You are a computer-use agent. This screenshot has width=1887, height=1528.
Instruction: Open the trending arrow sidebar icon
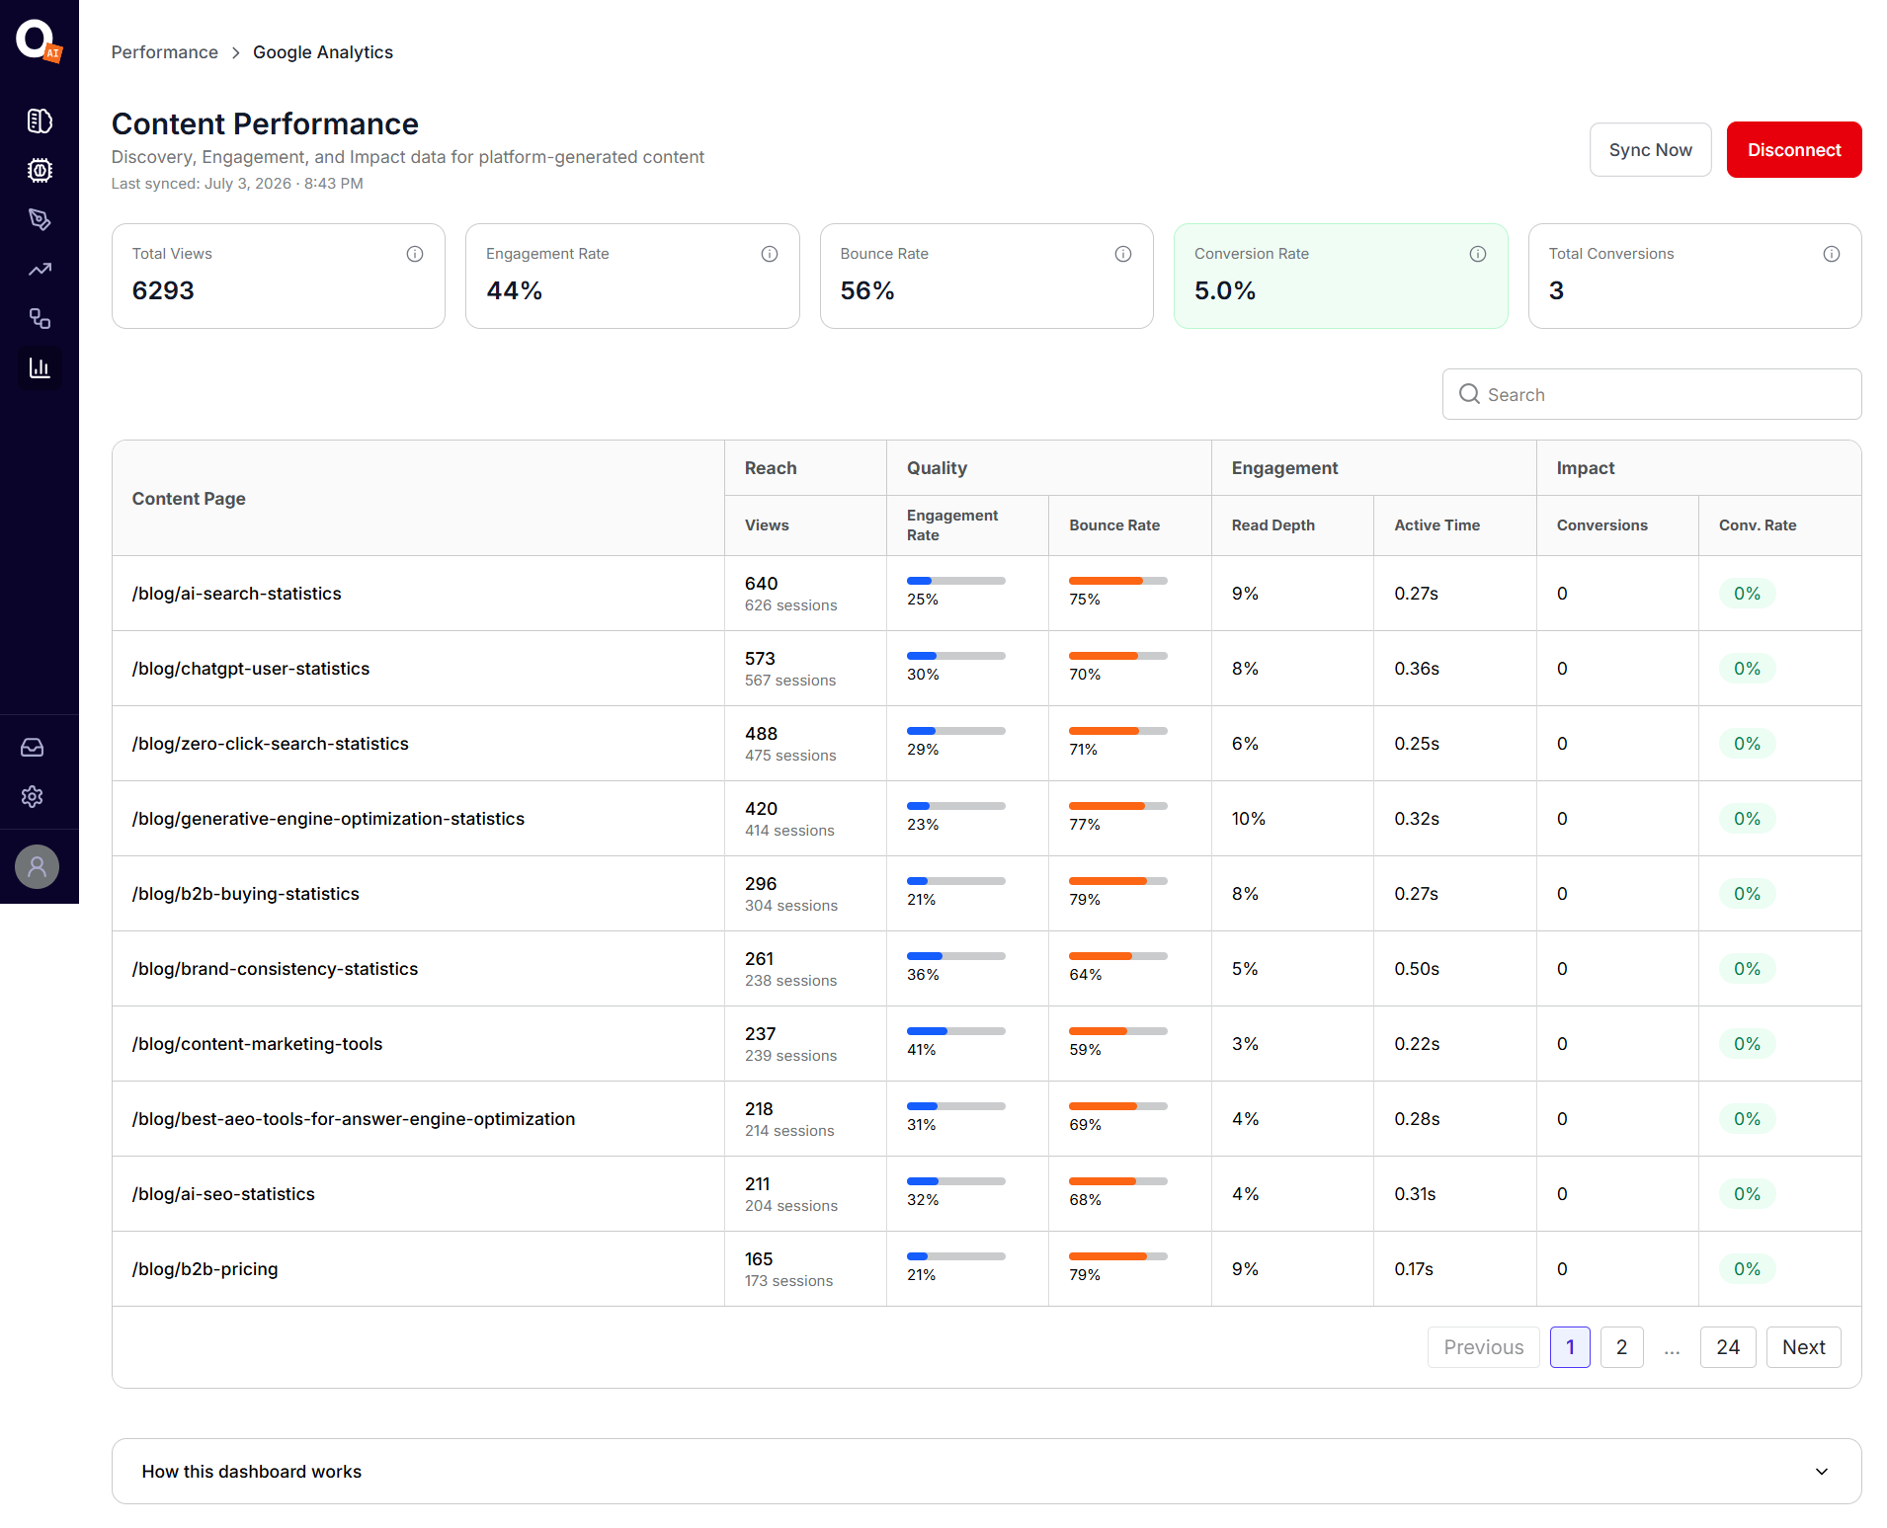tap(40, 269)
